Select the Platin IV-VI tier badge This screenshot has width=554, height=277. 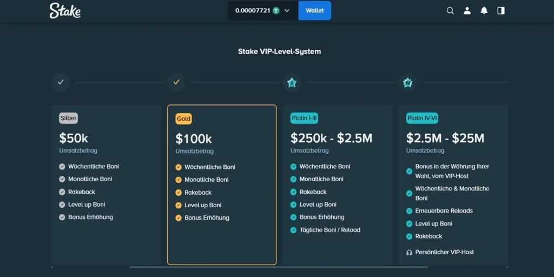coord(422,118)
